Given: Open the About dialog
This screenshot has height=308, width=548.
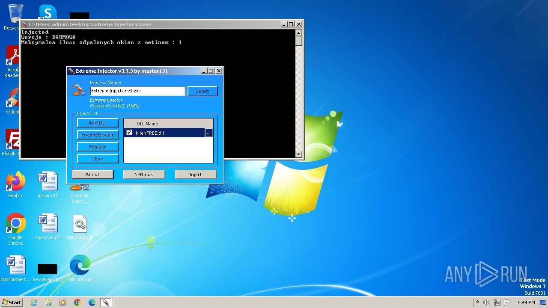Looking at the screenshot, I should [x=92, y=175].
